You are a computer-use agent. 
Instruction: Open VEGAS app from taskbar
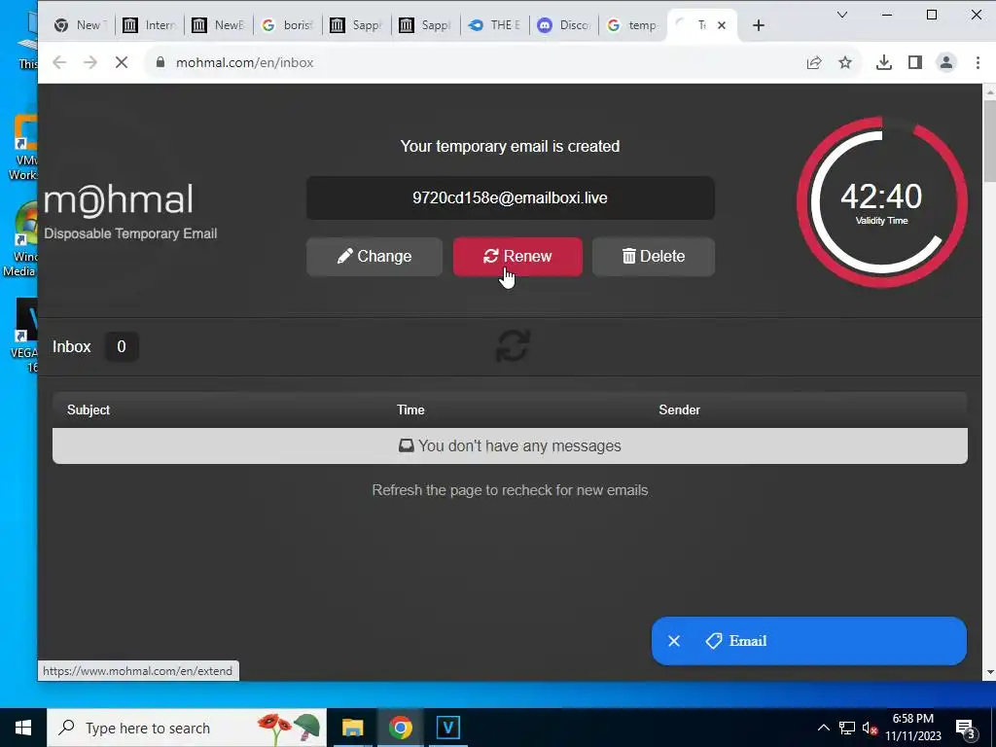pos(447,728)
